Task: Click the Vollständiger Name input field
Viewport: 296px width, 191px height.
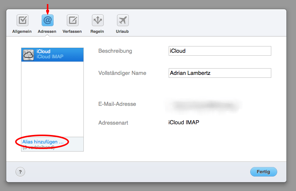Action: coord(220,73)
